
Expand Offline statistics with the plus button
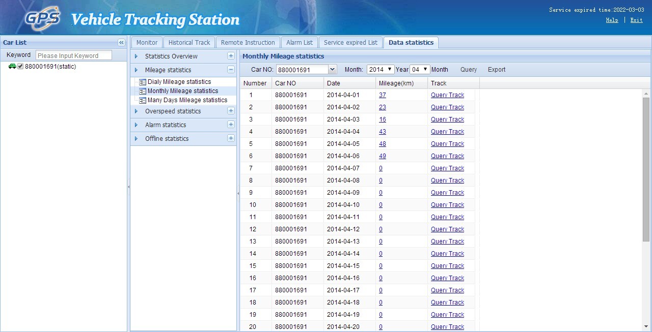point(231,138)
